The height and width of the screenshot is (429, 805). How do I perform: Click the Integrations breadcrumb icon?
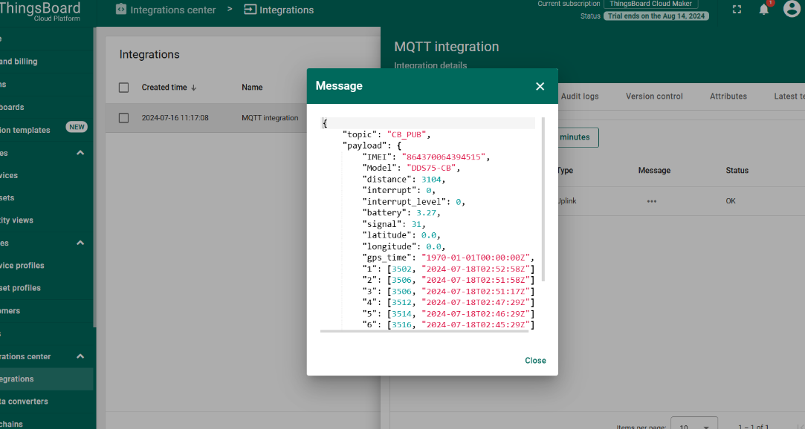[x=250, y=9]
